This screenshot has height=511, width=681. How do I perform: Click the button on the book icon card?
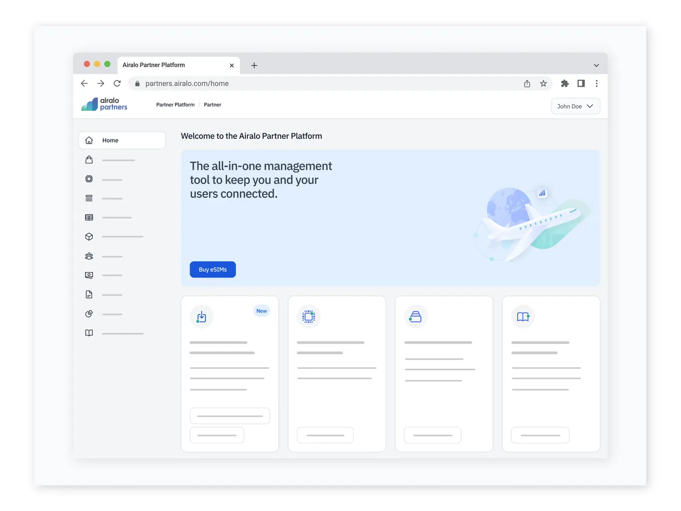(x=540, y=435)
